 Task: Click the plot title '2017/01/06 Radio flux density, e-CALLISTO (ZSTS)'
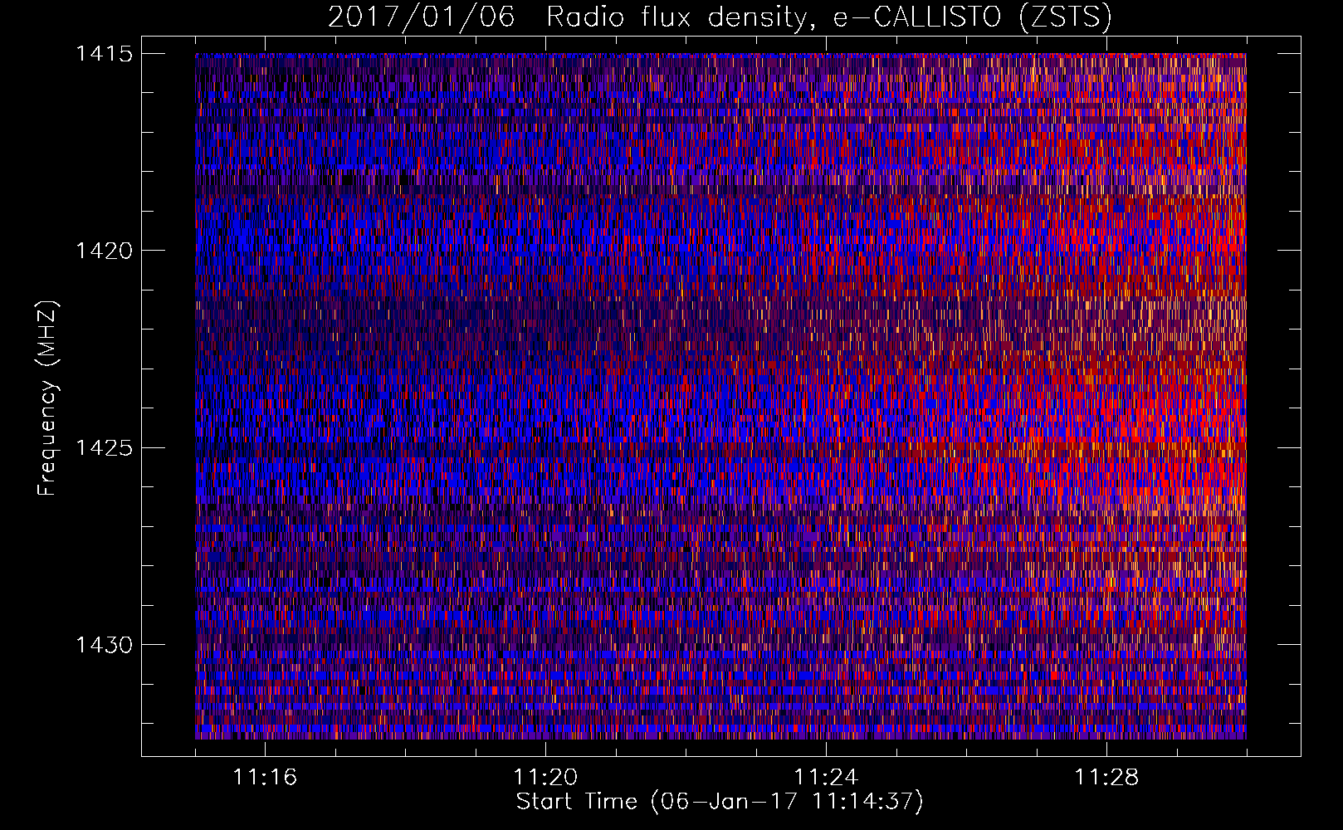(720, 17)
